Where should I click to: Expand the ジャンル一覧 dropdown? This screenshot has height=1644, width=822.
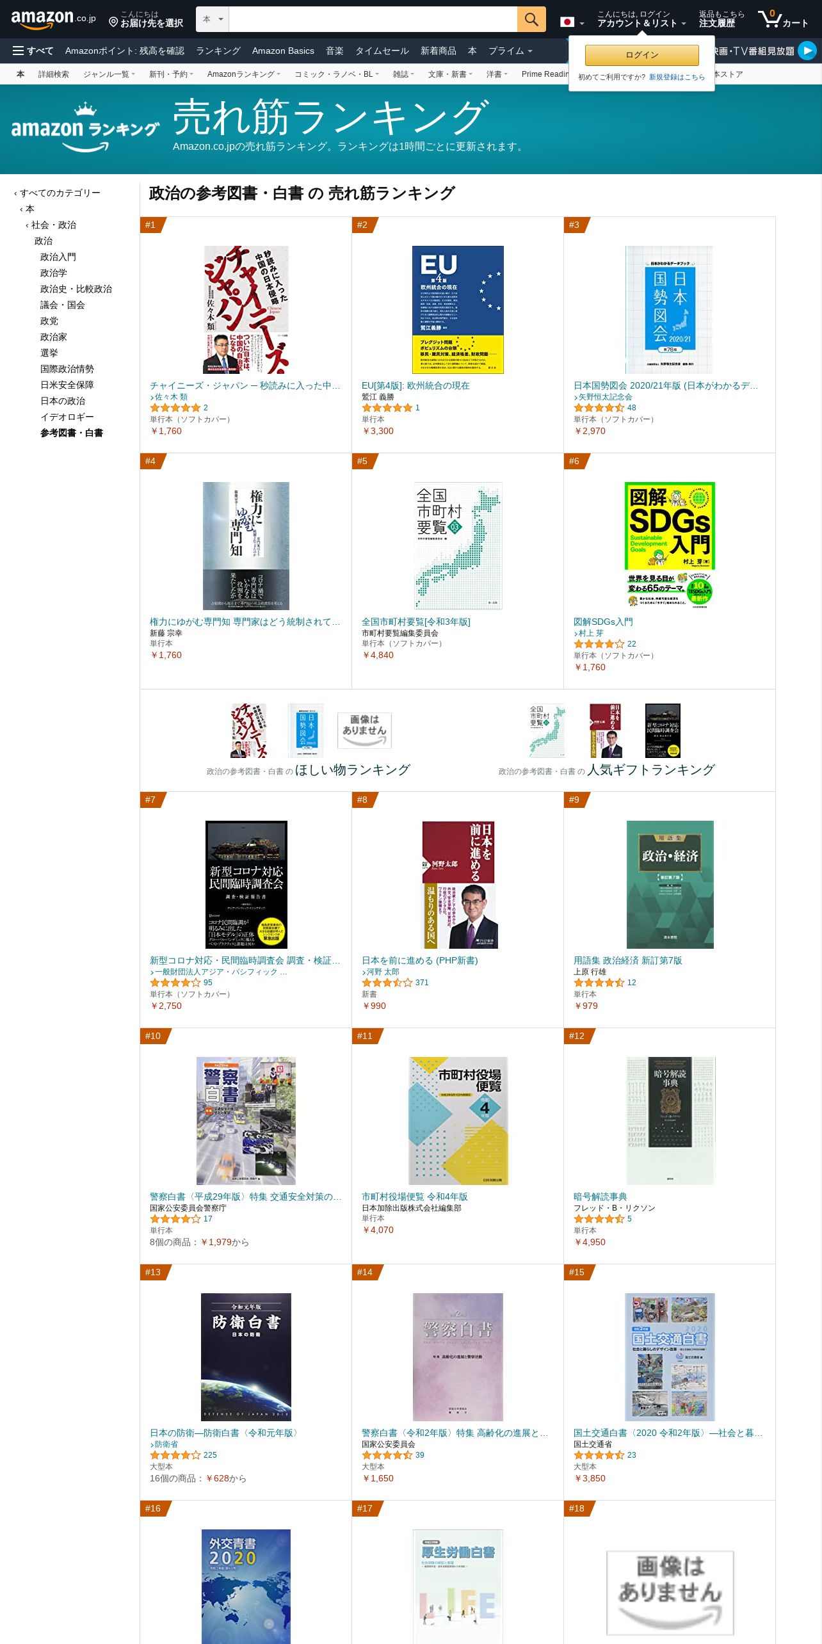click(x=109, y=74)
